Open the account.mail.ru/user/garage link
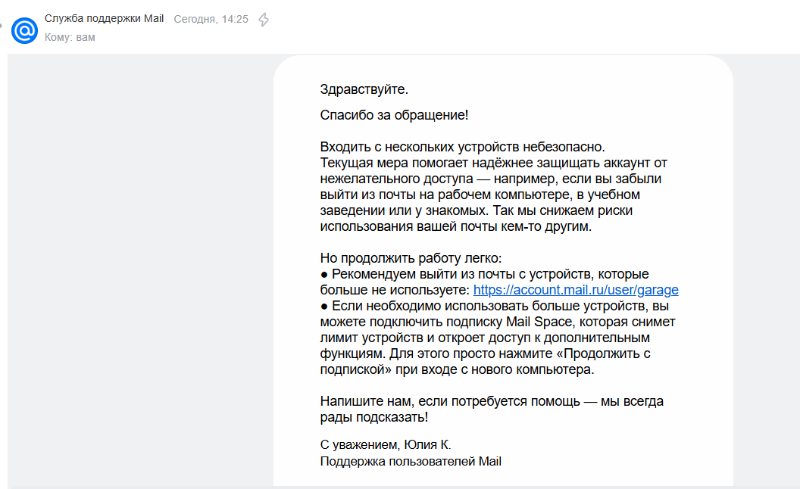800x489 pixels. click(x=575, y=290)
